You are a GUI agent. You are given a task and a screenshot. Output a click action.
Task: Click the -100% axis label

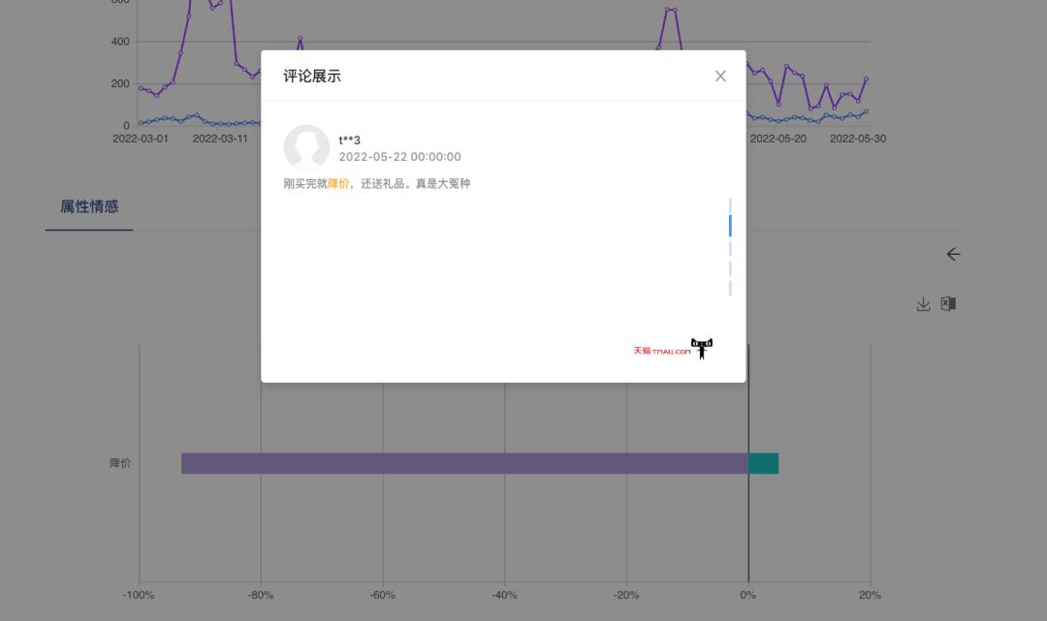click(139, 597)
